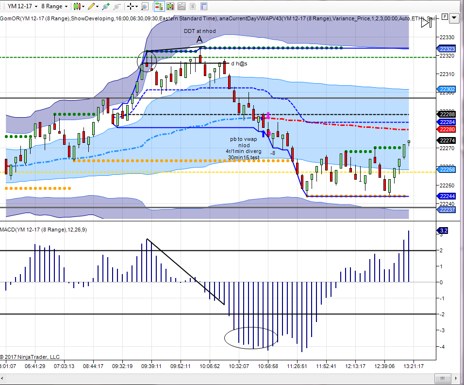Show the Data Box magnifier icon
This screenshot has width=464, height=385.
click(145, 6)
